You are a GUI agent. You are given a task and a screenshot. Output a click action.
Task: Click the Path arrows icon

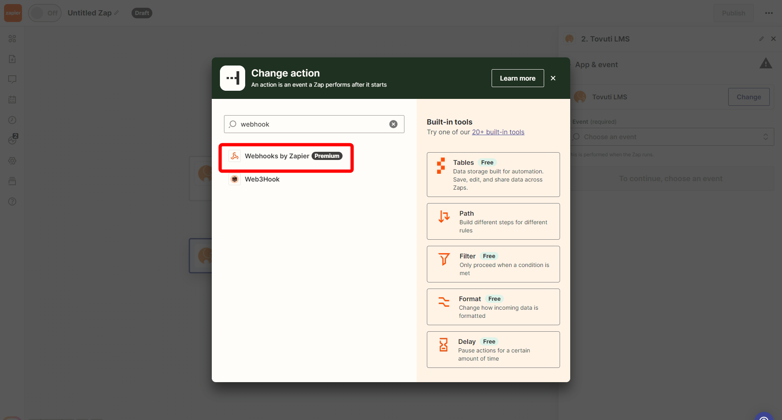[444, 216]
